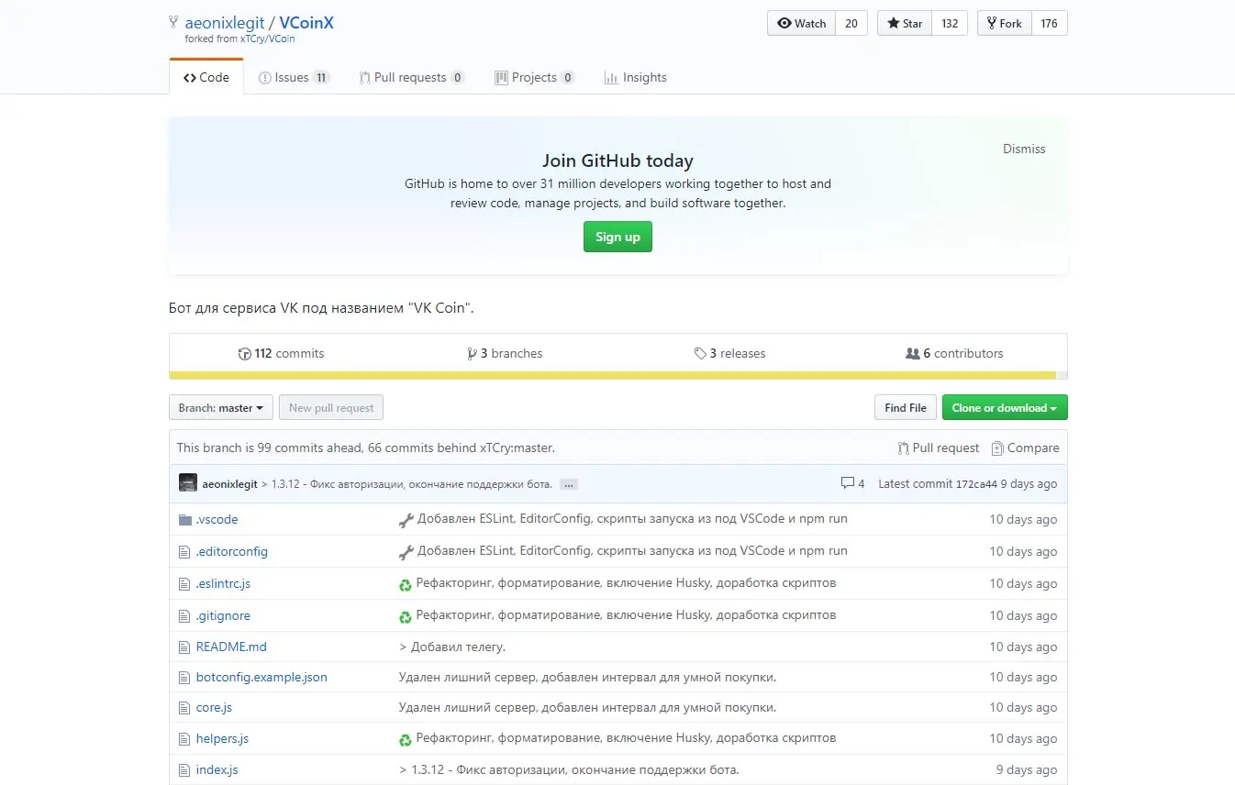Open the Branch: master dropdown
Image resolution: width=1235 pixels, height=785 pixels.
[221, 408]
